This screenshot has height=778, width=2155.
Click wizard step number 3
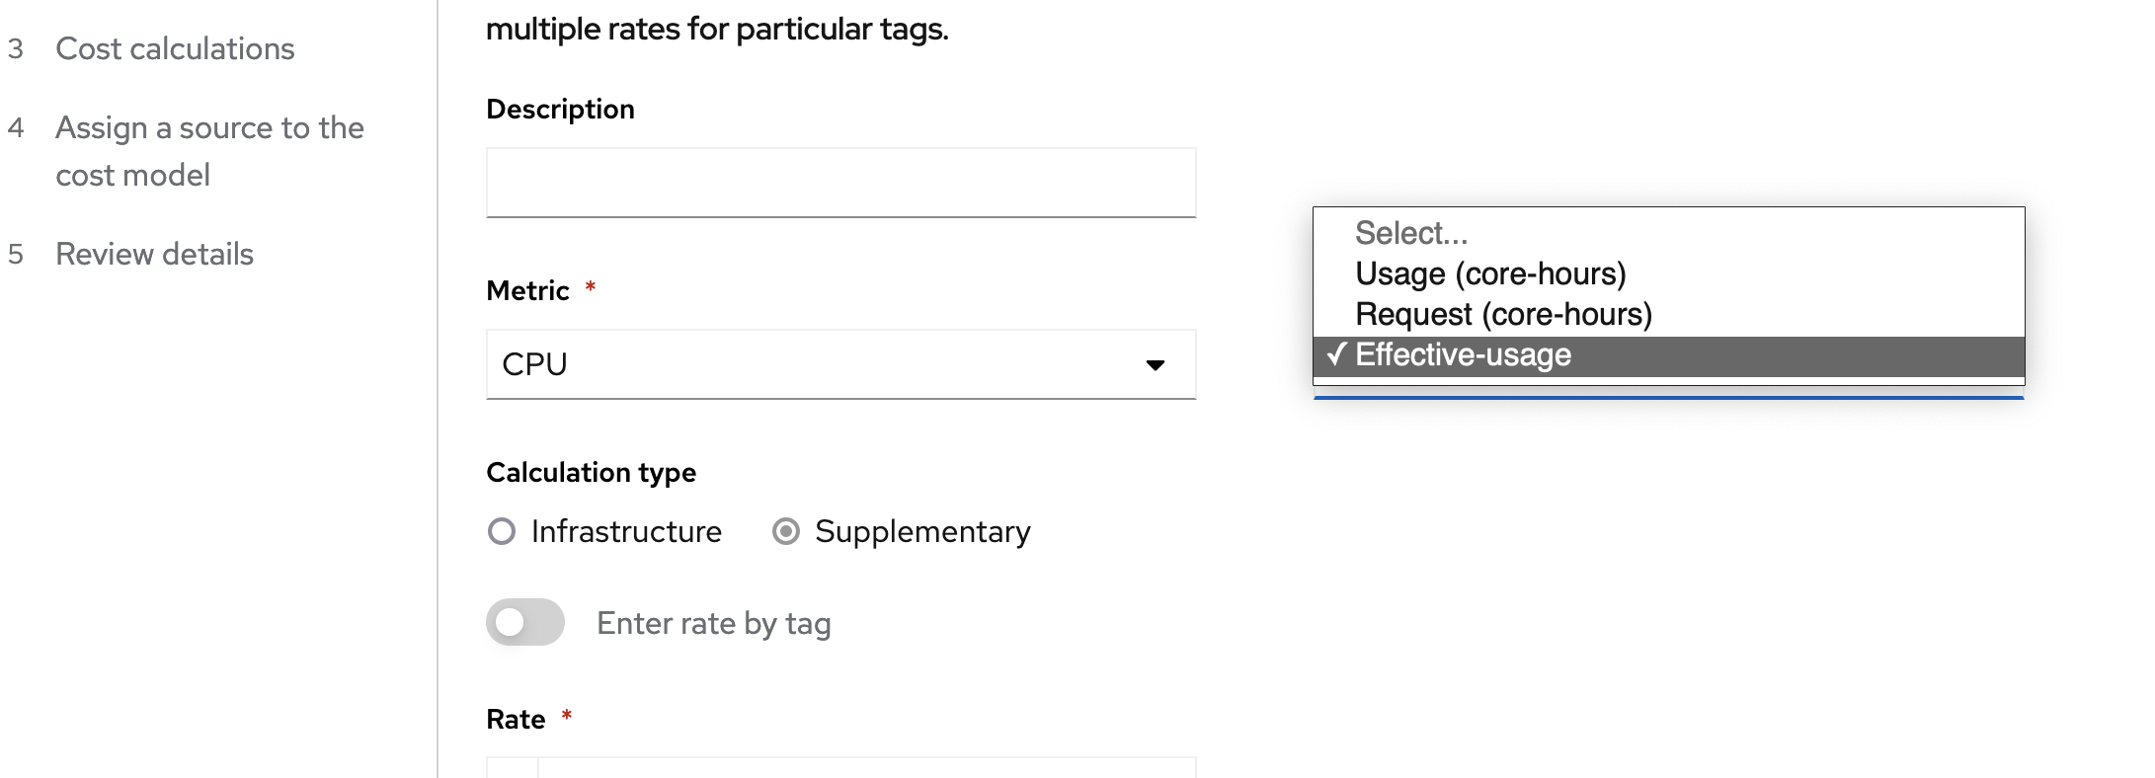tap(16, 48)
